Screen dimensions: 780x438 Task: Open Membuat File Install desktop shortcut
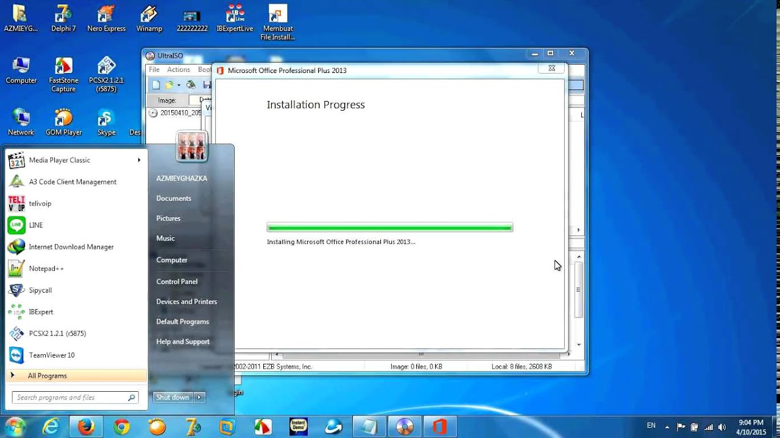pos(277,23)
